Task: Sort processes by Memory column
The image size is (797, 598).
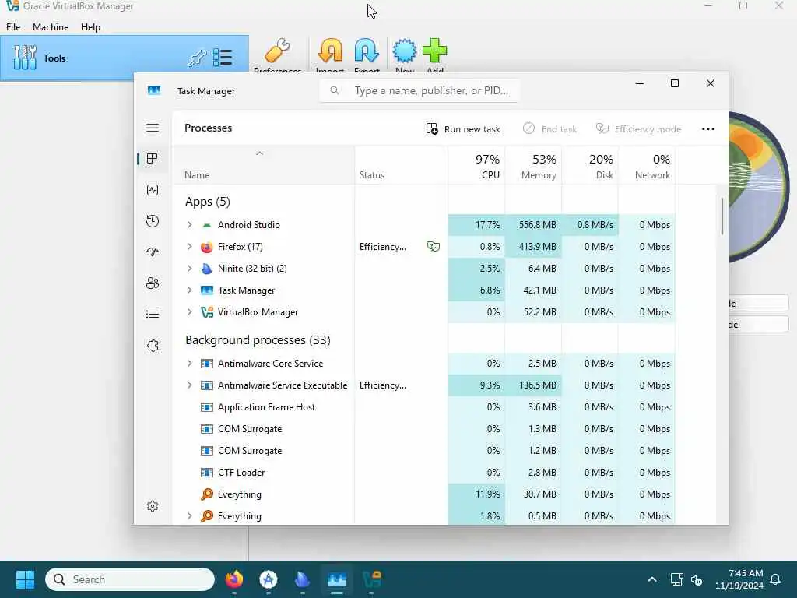Action: click(534, 166)
